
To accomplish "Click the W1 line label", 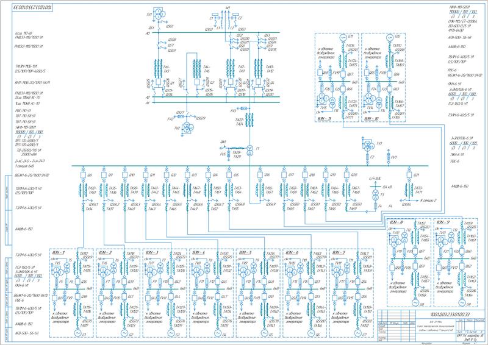I will tap(228, 7).
